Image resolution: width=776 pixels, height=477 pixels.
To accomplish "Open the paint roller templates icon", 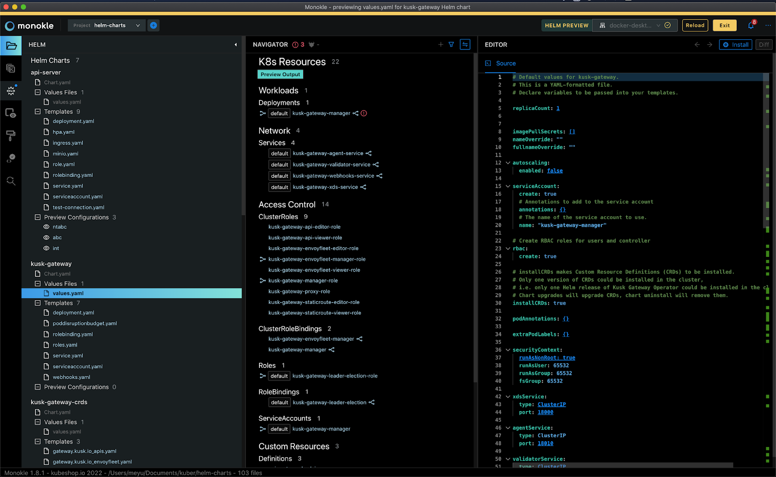I will [x=11, y=136].
